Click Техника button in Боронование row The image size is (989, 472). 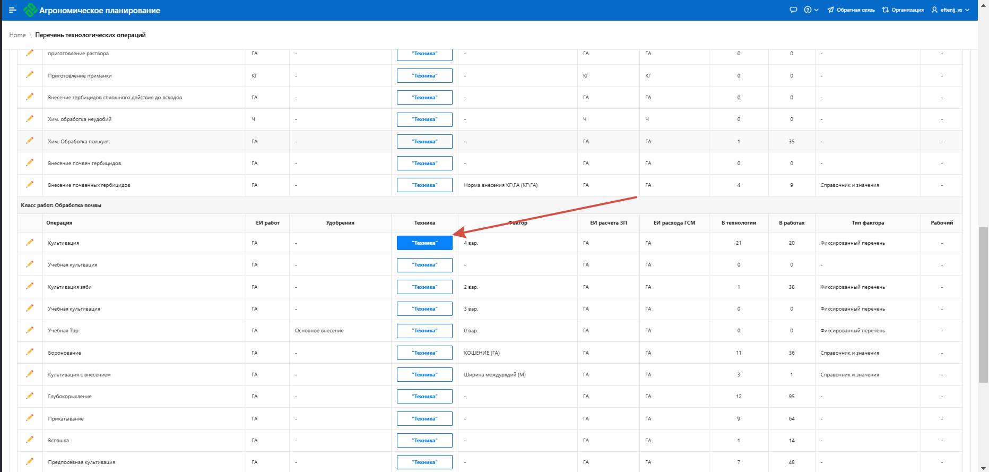[424, 353]
